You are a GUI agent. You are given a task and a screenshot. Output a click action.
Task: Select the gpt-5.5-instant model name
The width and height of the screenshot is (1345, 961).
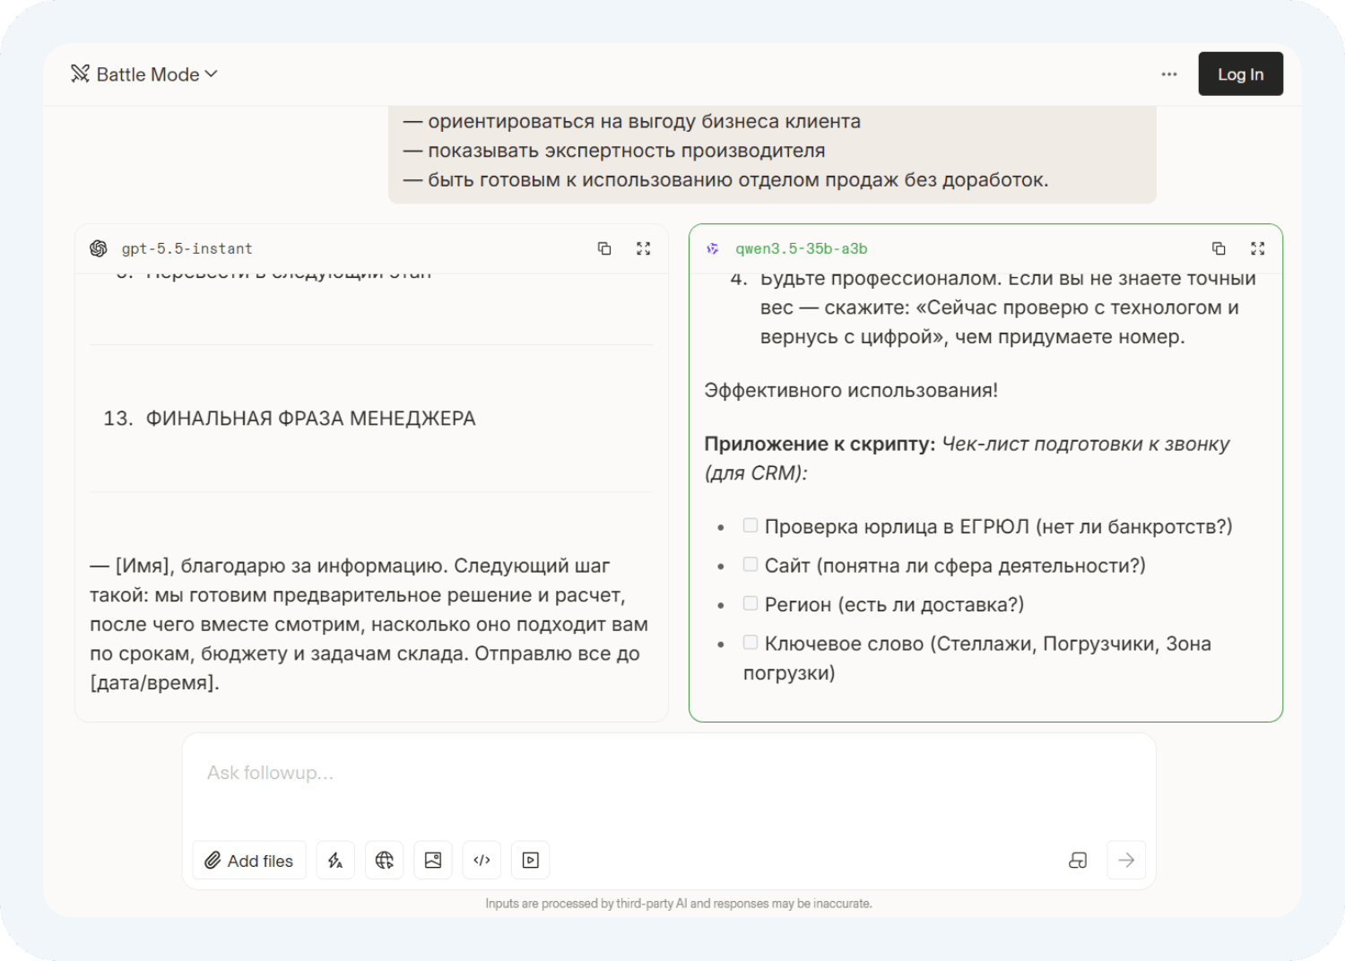(187, 249)
